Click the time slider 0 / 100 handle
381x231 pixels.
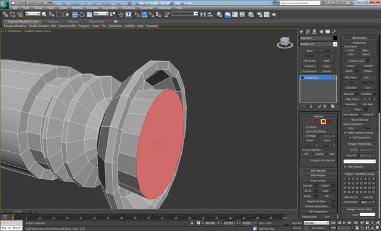tap(17, 211)
